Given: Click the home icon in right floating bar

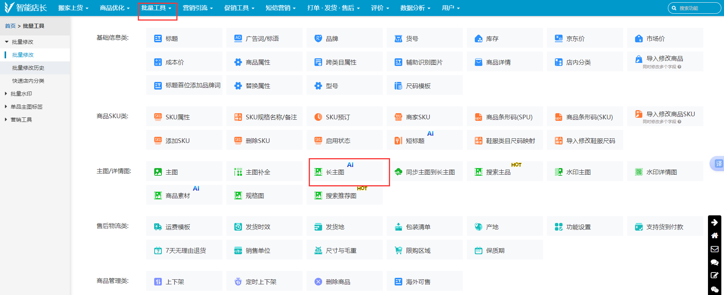Looking at the screenshot, I should pos(714,236).
